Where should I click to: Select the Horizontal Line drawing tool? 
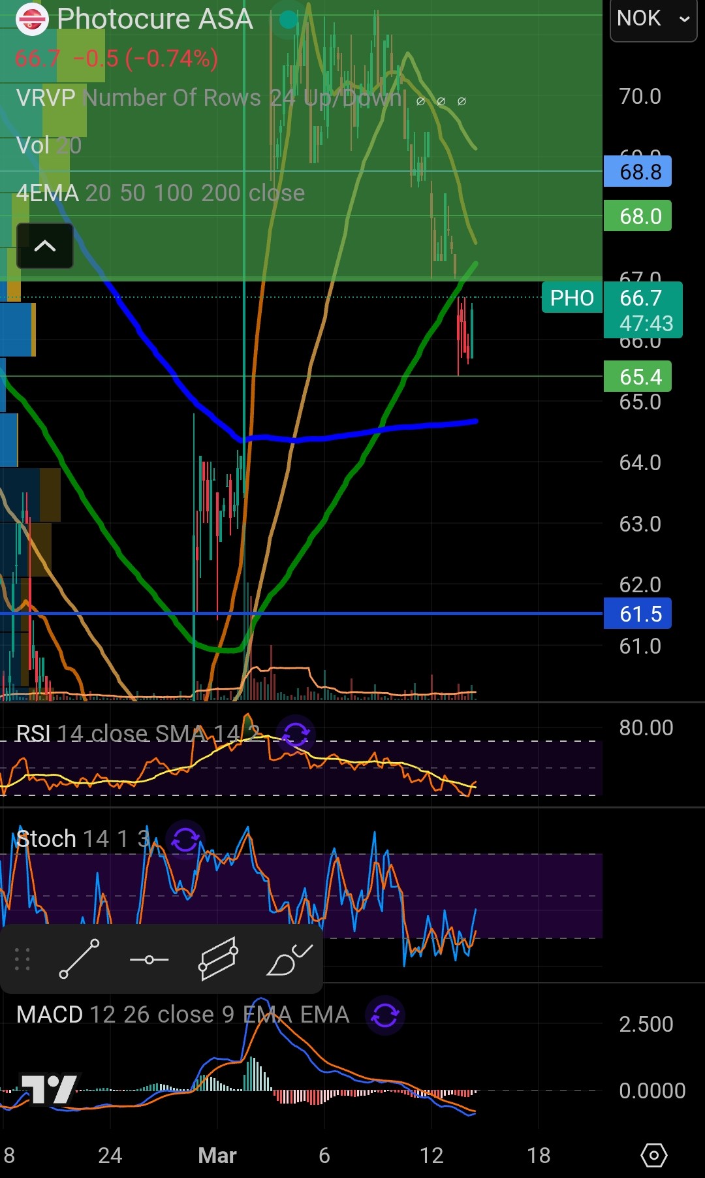(x=149, y=959)
